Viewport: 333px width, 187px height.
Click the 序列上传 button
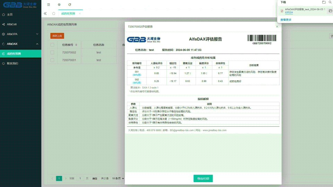tap(57, 36)
